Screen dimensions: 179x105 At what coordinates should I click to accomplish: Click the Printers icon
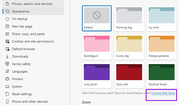click(x=7, y=79)
